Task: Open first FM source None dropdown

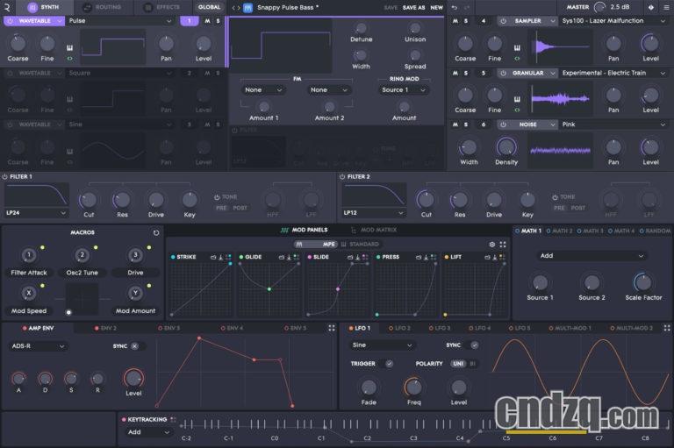Action: click(263, 89)
